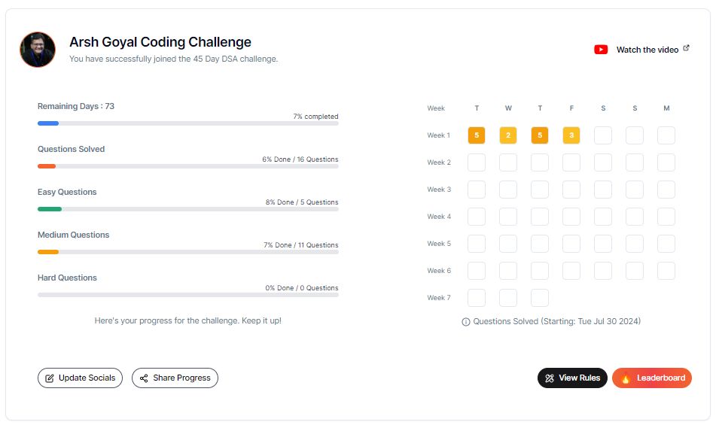This screenshot has width=719, height=431.
Task: Click the red YouTube play icon
Action: (x=601, y=50)
